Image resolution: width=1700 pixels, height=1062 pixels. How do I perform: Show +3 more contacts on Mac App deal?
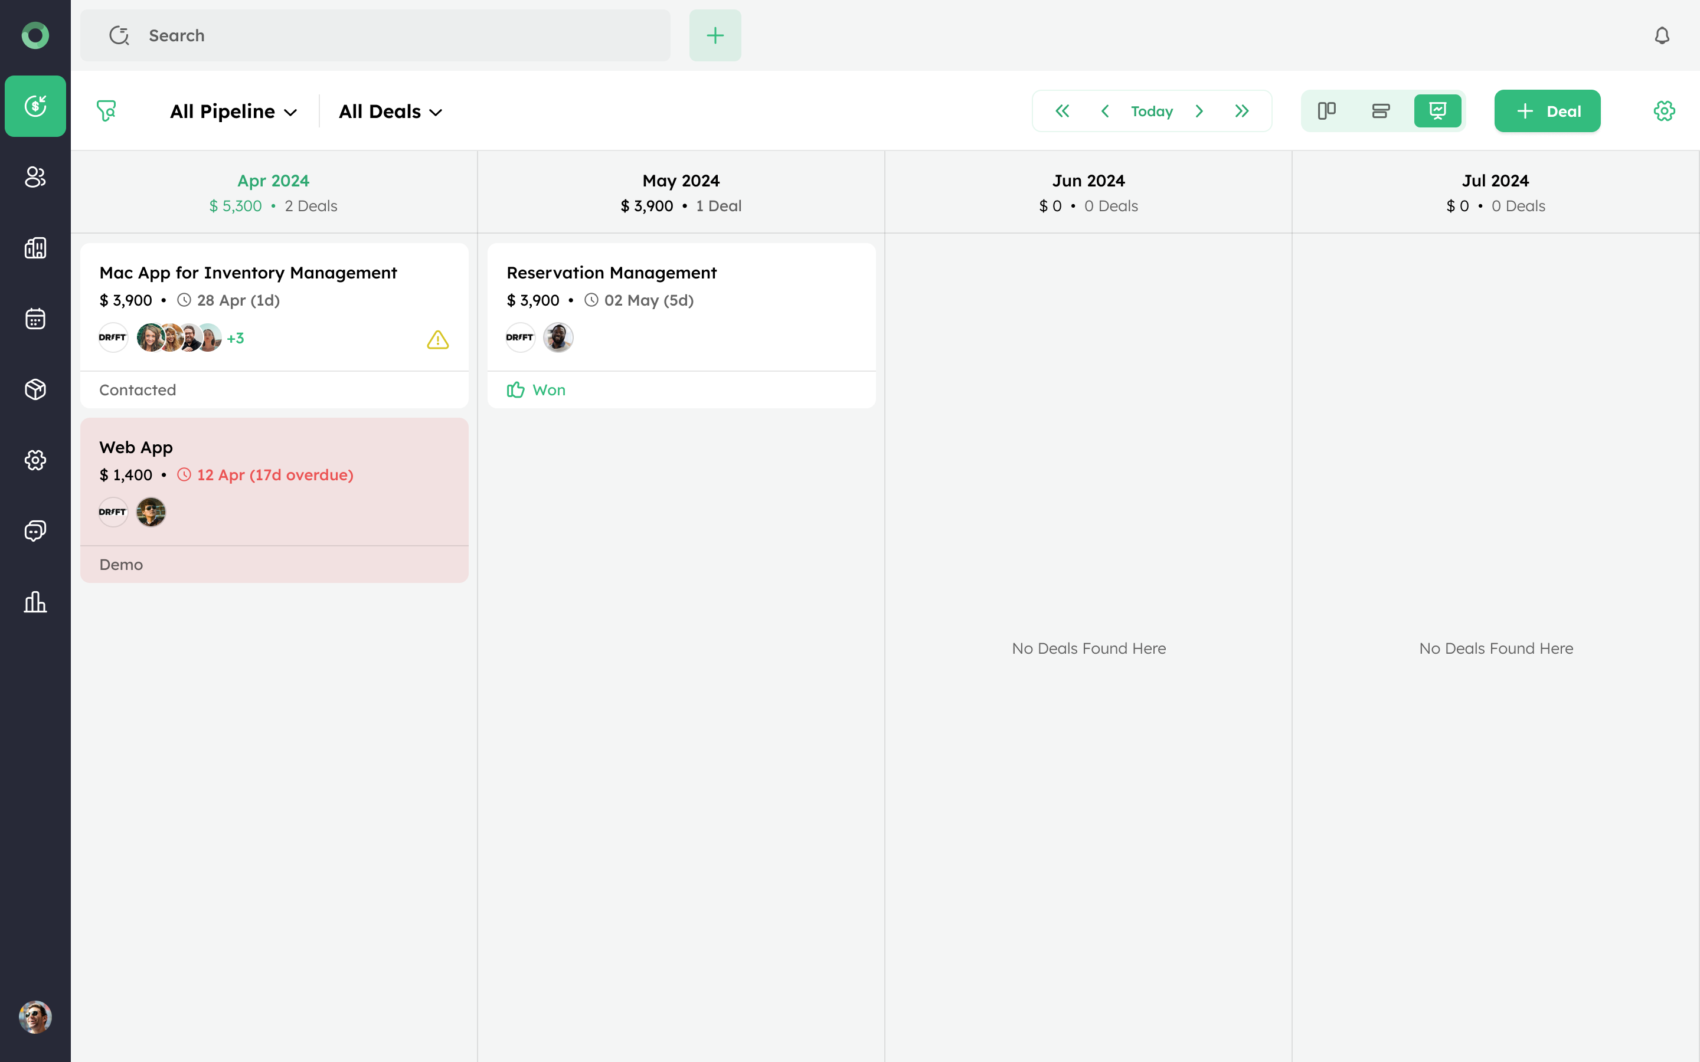[x=236, y=339]
